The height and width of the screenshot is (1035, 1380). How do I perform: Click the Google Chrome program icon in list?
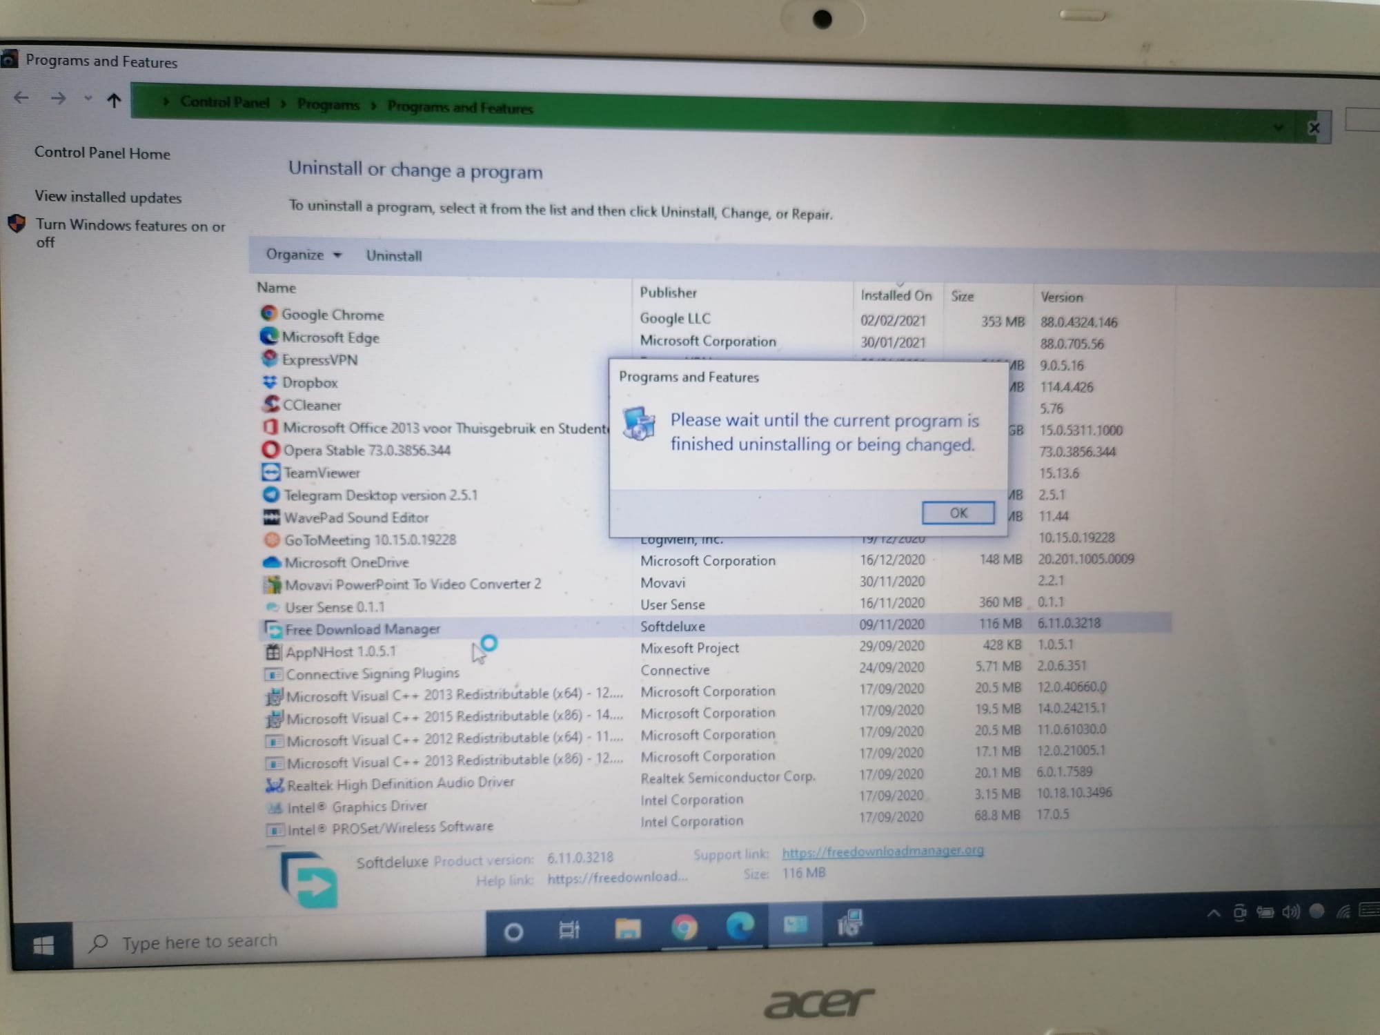[268, 314]
